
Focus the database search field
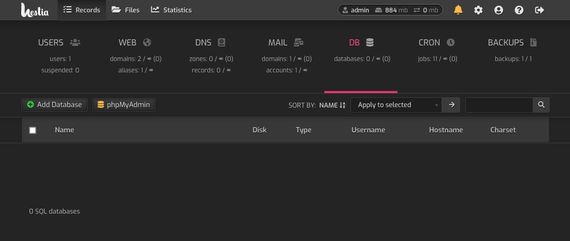tap(499, 105)
